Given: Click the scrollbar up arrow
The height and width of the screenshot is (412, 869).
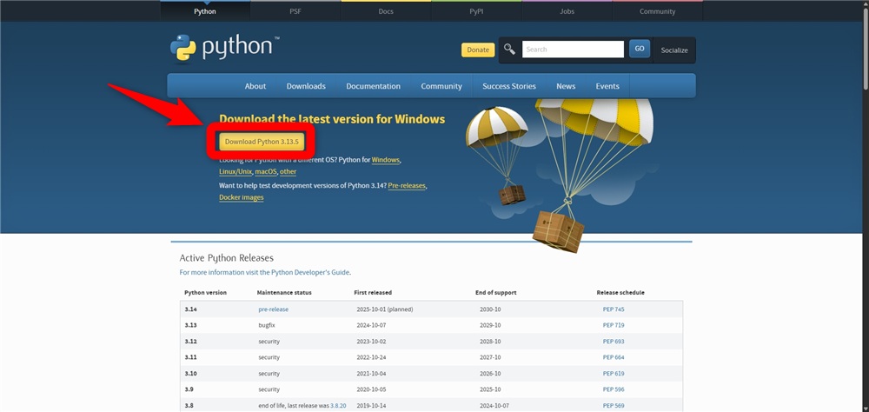Looking at the screenshot, I should (865, 3).
